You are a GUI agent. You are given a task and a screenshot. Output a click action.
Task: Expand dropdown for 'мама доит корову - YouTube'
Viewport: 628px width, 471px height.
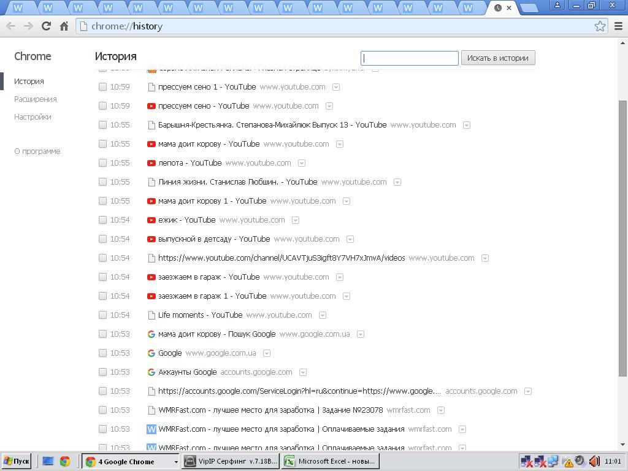[340, 144]
